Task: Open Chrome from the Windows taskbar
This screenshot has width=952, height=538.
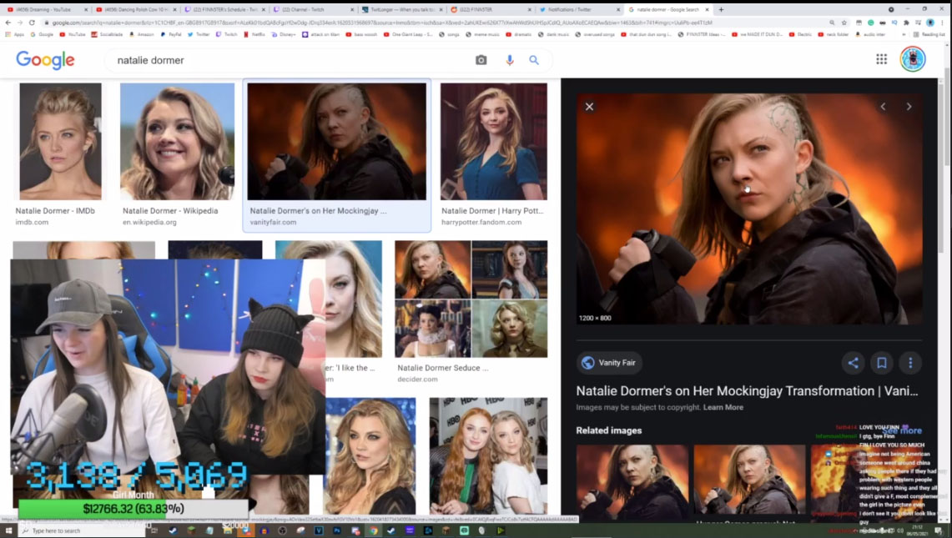Action: tap(374, 530)
